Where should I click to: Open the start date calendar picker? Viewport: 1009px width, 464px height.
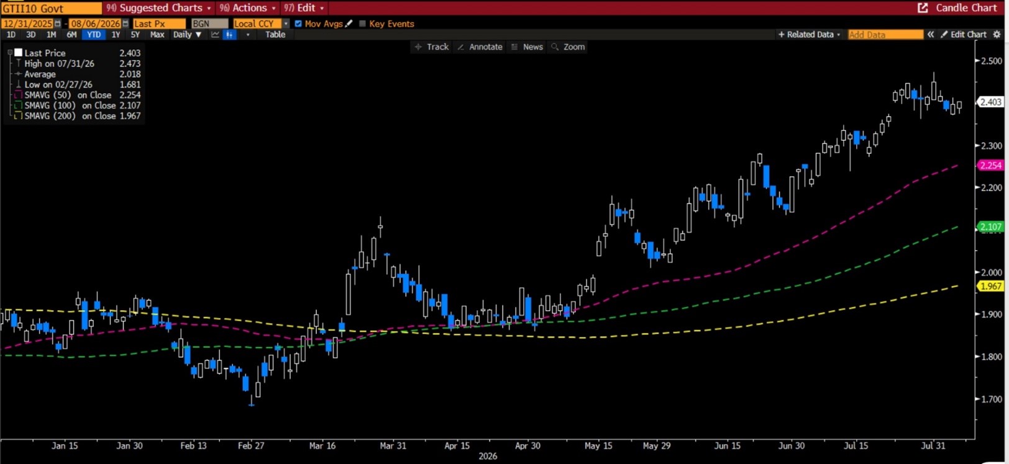[58, 24]
